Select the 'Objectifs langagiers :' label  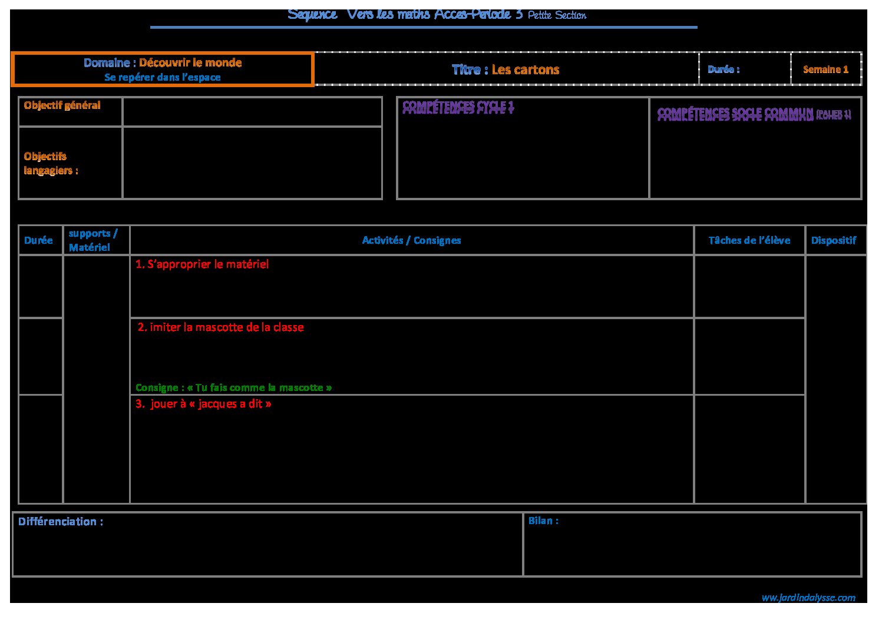[51, 163]
